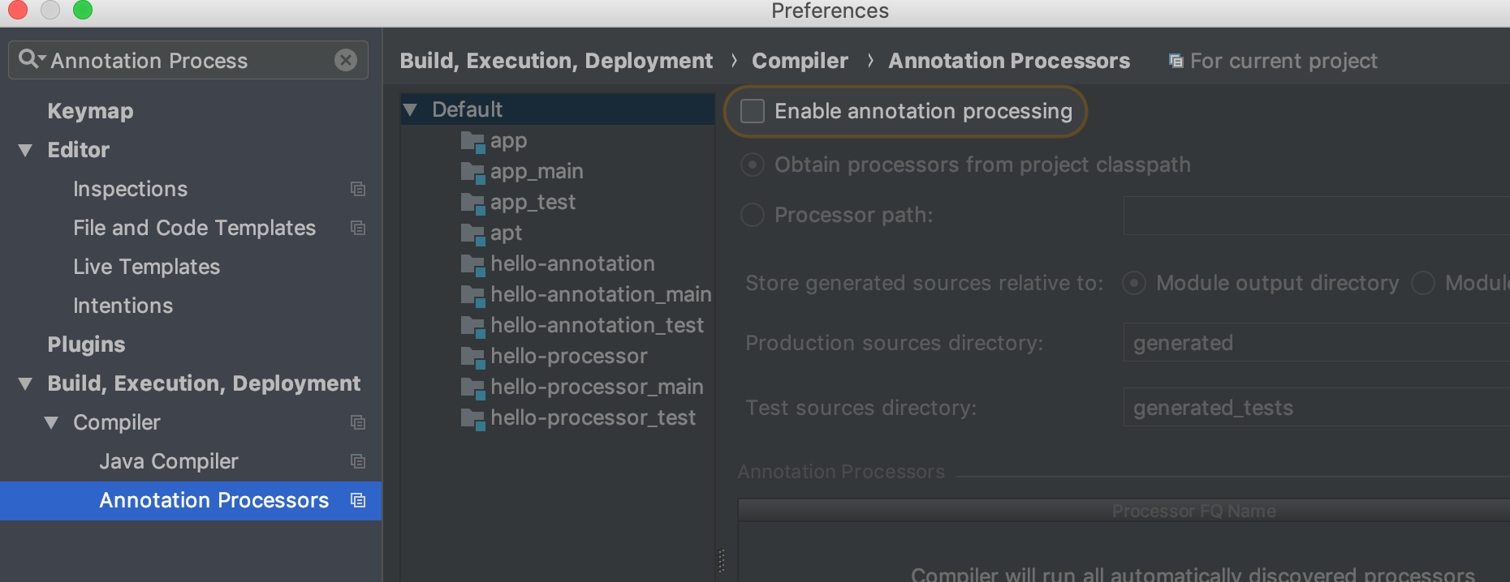Viewport: 1510px width, 582px height.
Task: Click project-level icon beside Inspections
Action: click(358, 189)
